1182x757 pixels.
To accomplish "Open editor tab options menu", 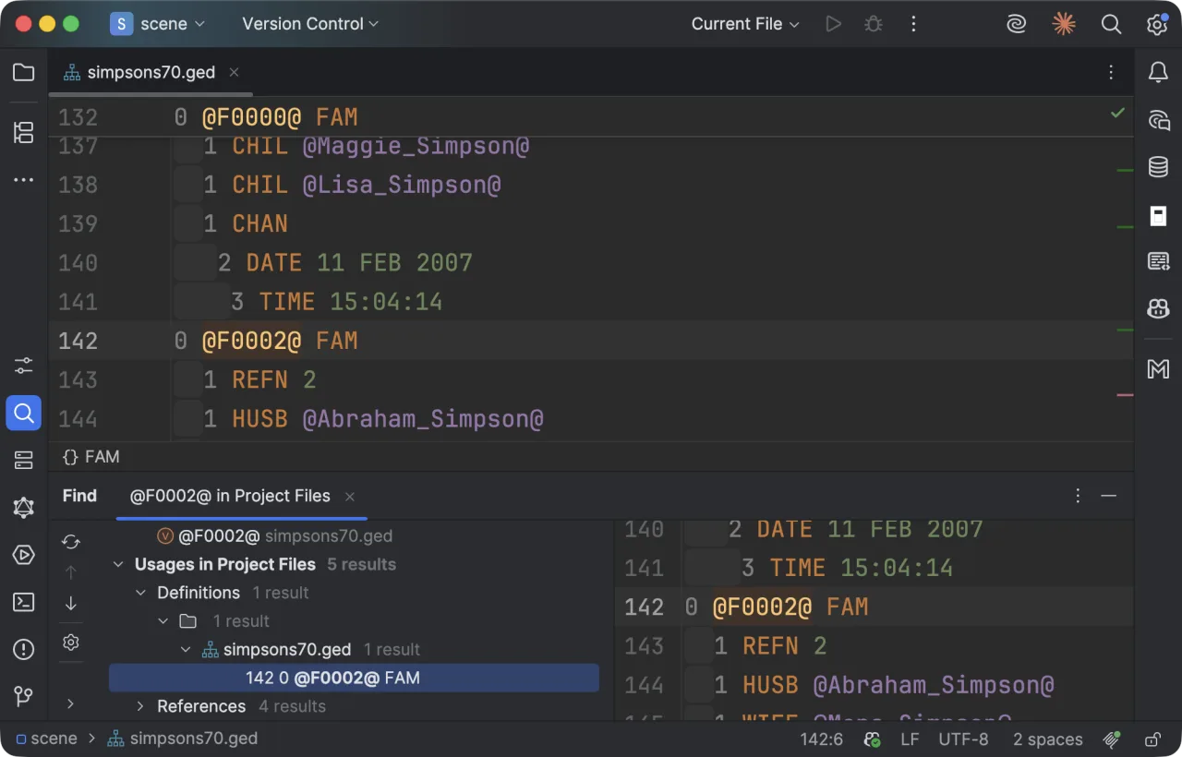I will pyautogui.click(x=1111, y=72).
